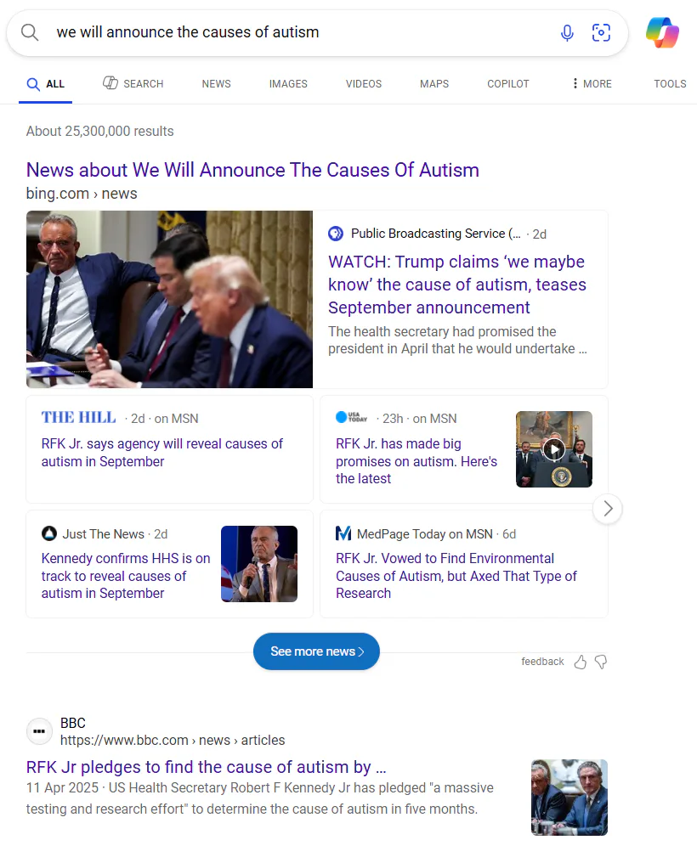Click the BBC site favicon

click(39, 731)
